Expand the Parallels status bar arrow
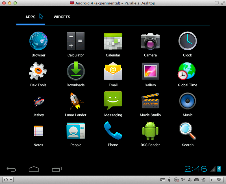226x184 pixels. pyautogui.click(x=212, y=180)
